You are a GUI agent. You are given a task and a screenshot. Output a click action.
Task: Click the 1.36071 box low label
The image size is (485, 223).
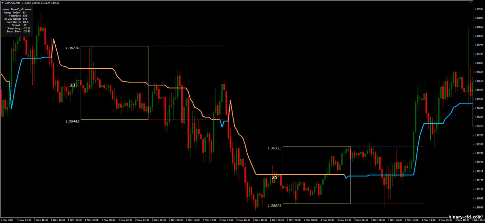click(274, 206)
